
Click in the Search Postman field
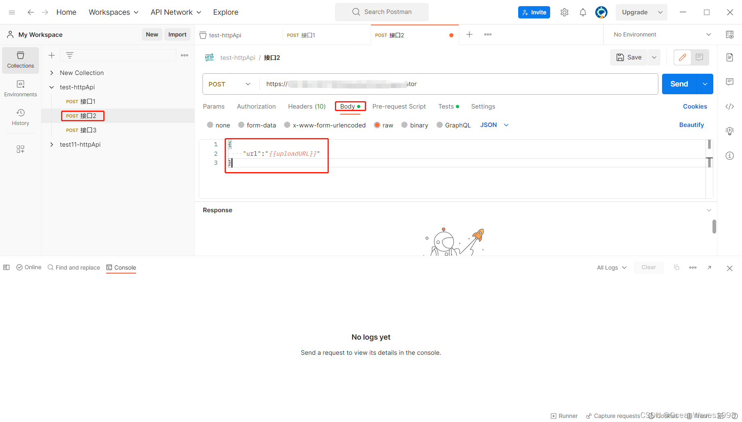coord(382,12)
